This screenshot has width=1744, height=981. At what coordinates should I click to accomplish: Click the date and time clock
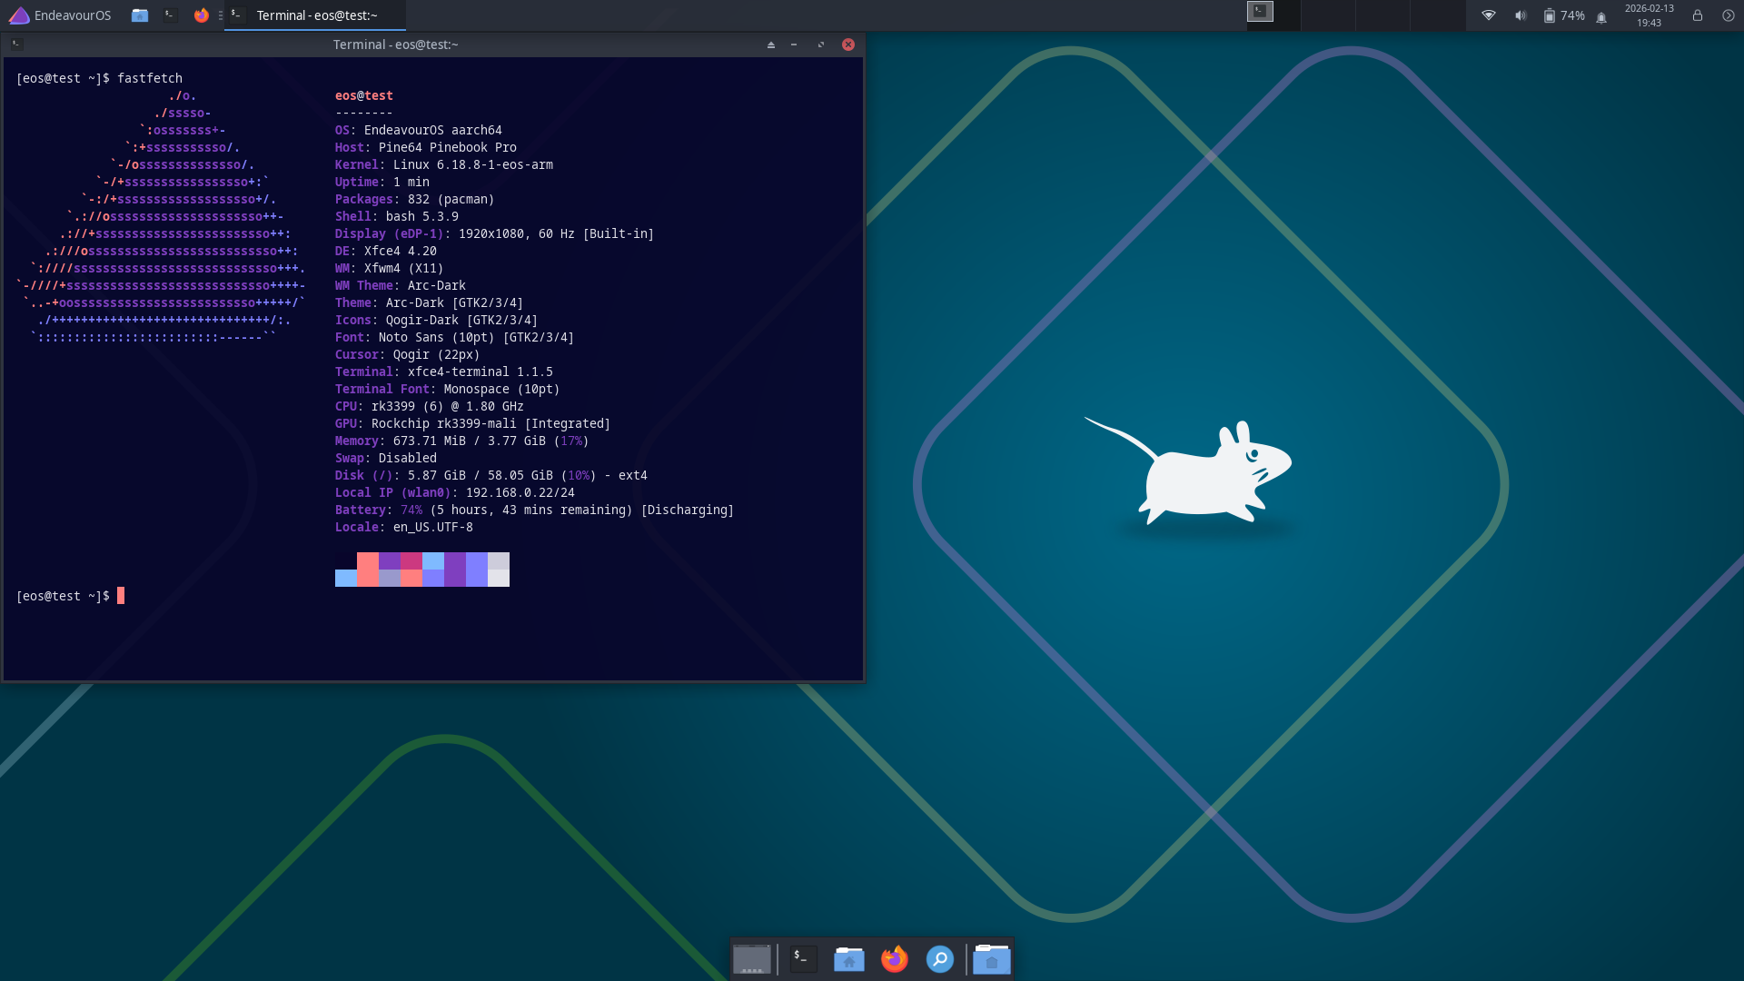pyautogui.click(x=1649, y=15)
